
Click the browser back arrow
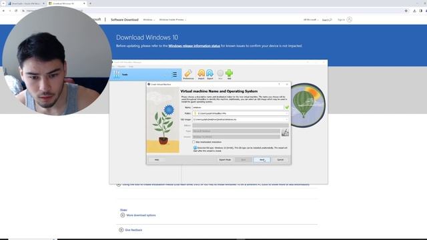pos(3,11)
